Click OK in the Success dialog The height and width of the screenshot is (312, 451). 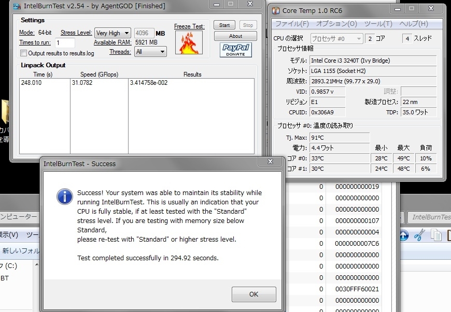pos(254,294)
